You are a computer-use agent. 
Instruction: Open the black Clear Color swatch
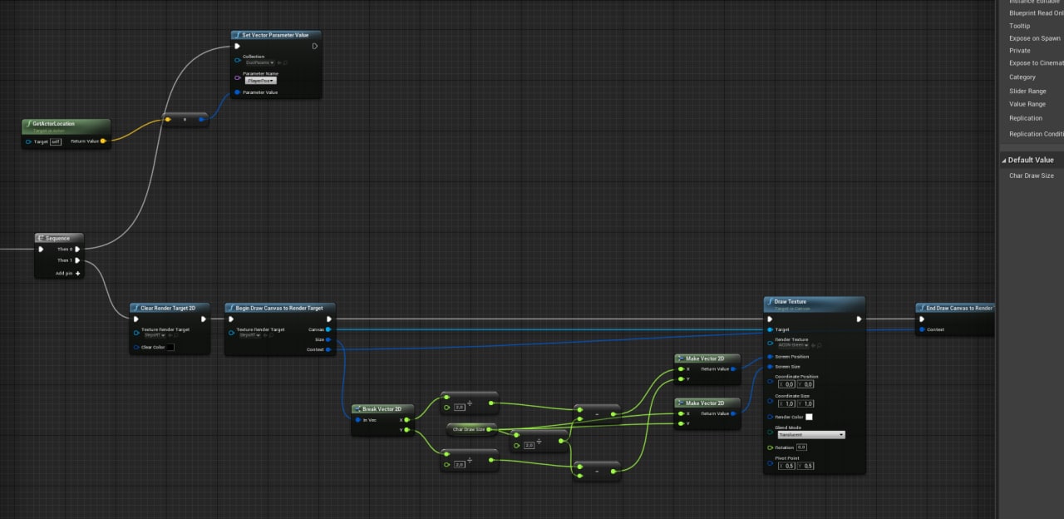pos(170,347)
